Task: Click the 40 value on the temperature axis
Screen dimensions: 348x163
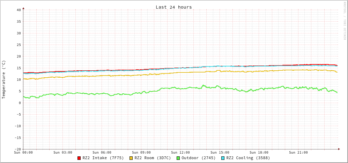Action: 18,10
